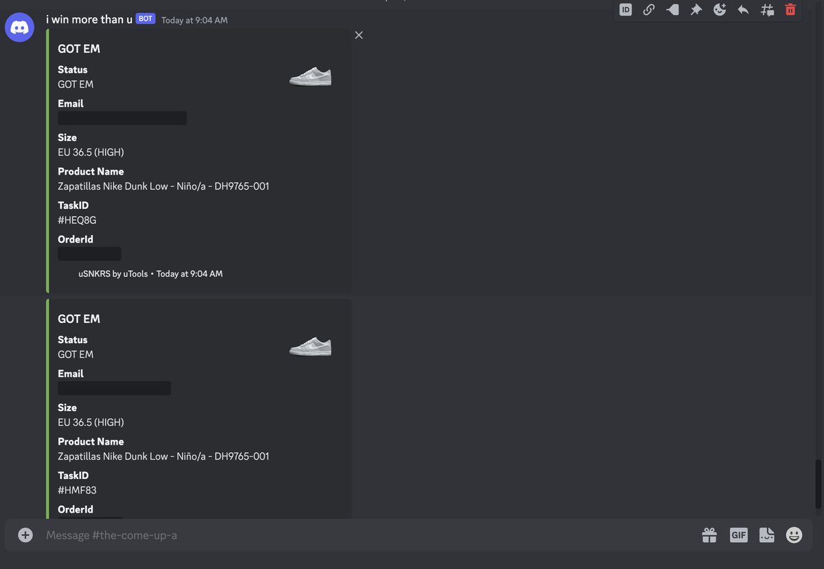Copy message ID from hover toolbar
Image resolution: width=824 pixels, height=569 pixels.
pos(626,10)
